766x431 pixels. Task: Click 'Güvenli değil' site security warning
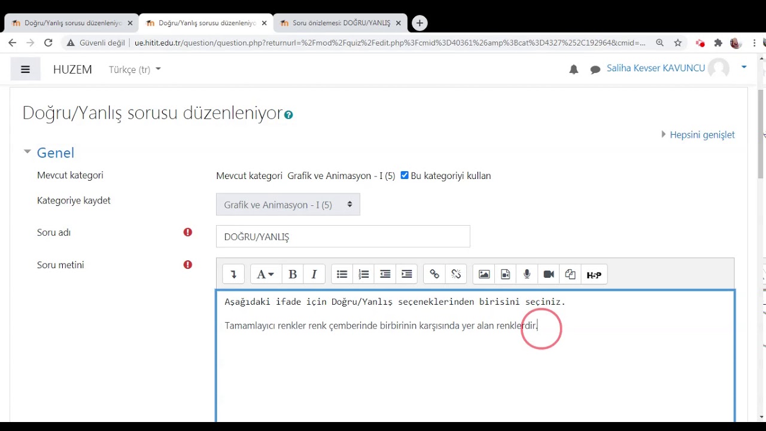click(96, 43)
